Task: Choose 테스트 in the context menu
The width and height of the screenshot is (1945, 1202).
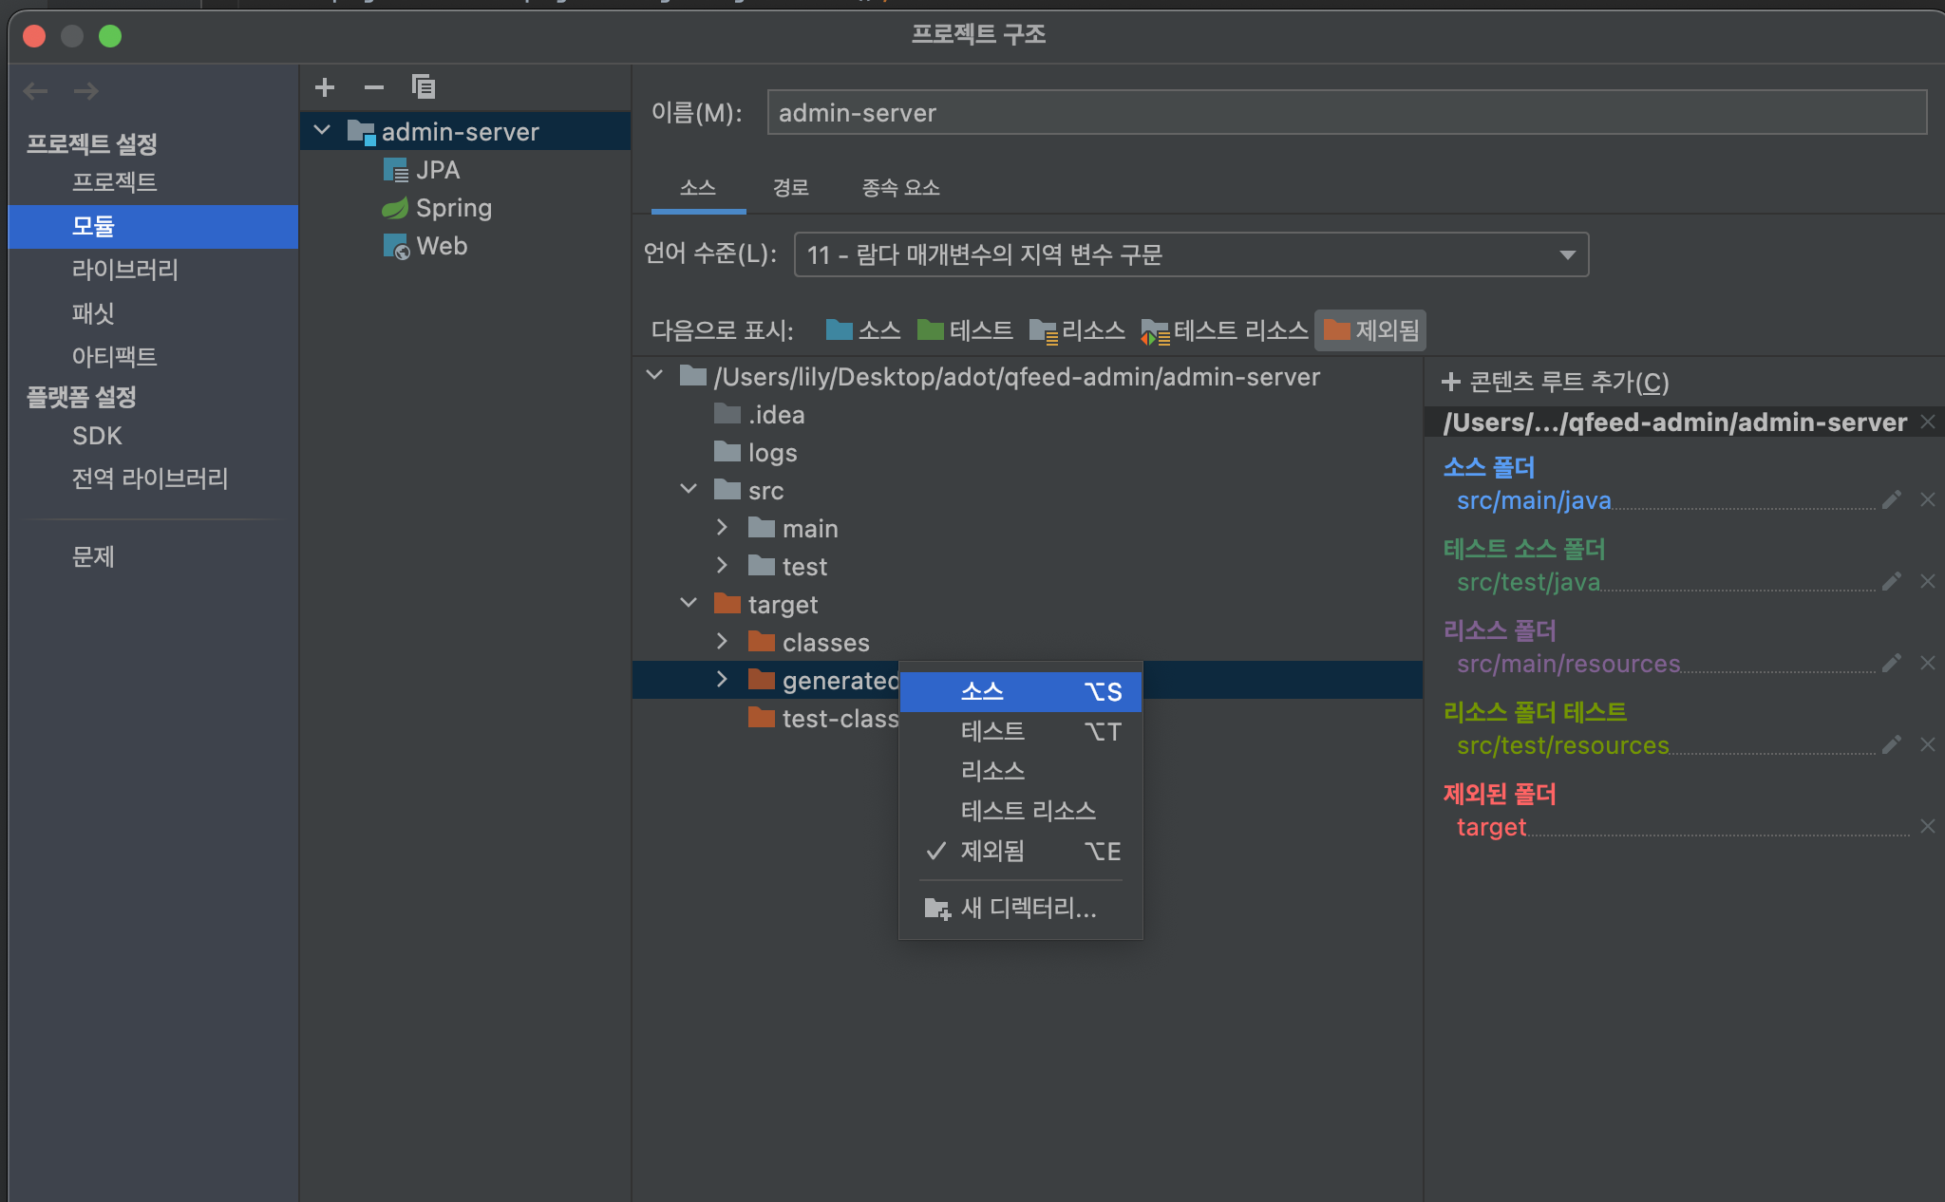Action: tap(992, 731)
